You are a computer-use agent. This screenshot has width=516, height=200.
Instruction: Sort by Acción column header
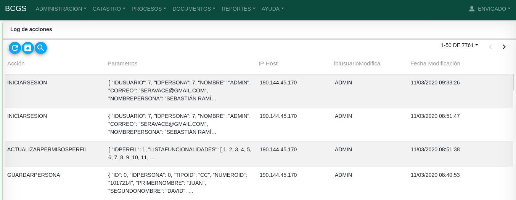(16, 63)
